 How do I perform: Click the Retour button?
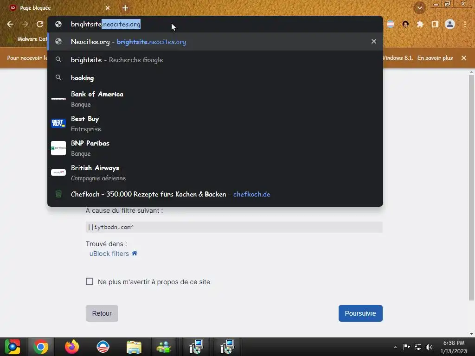(102, 313)
